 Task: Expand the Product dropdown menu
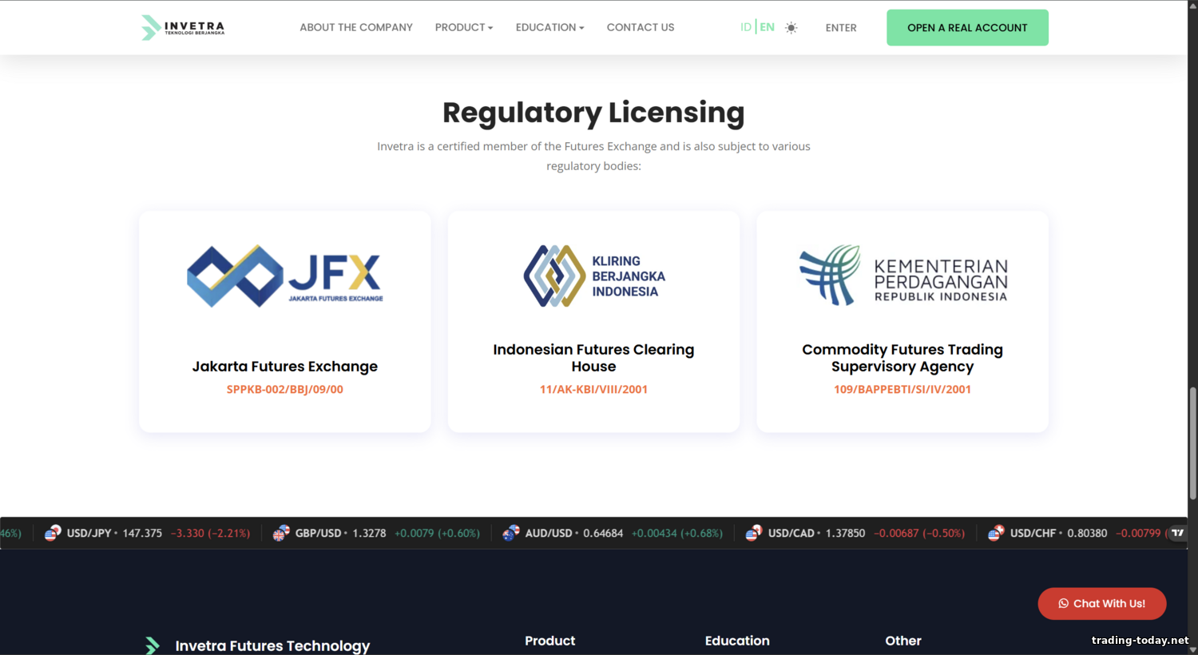pos(463,27)
